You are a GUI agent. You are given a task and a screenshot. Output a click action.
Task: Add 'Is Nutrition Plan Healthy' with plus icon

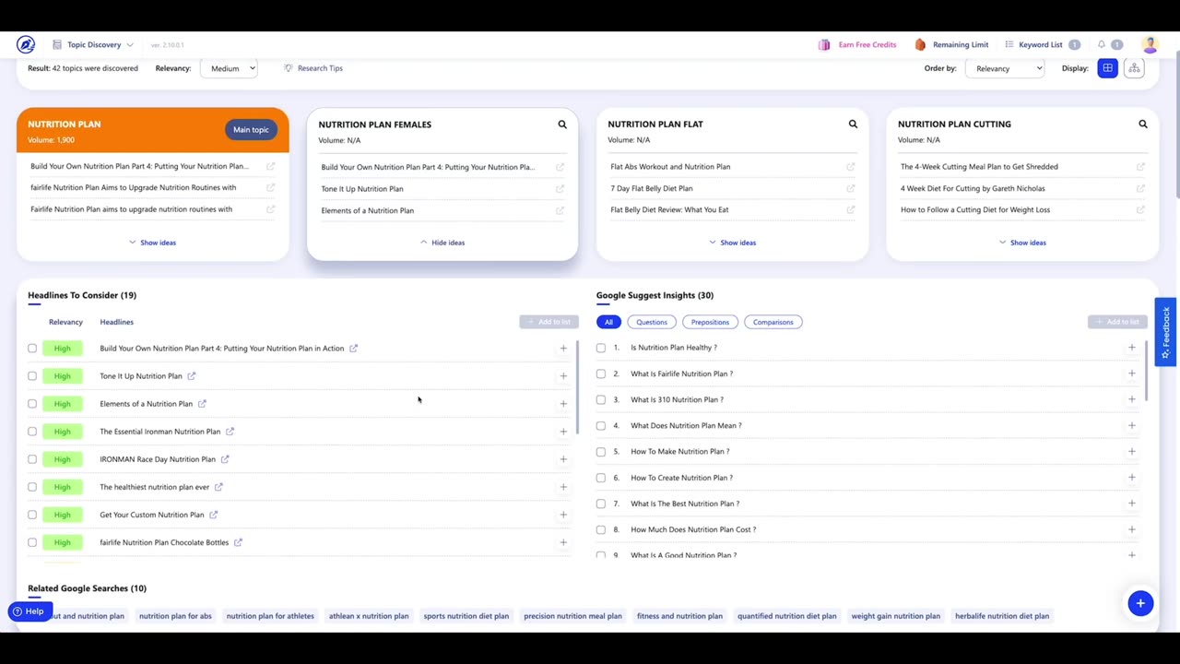pyautogui.click(x=1131, y=348)
